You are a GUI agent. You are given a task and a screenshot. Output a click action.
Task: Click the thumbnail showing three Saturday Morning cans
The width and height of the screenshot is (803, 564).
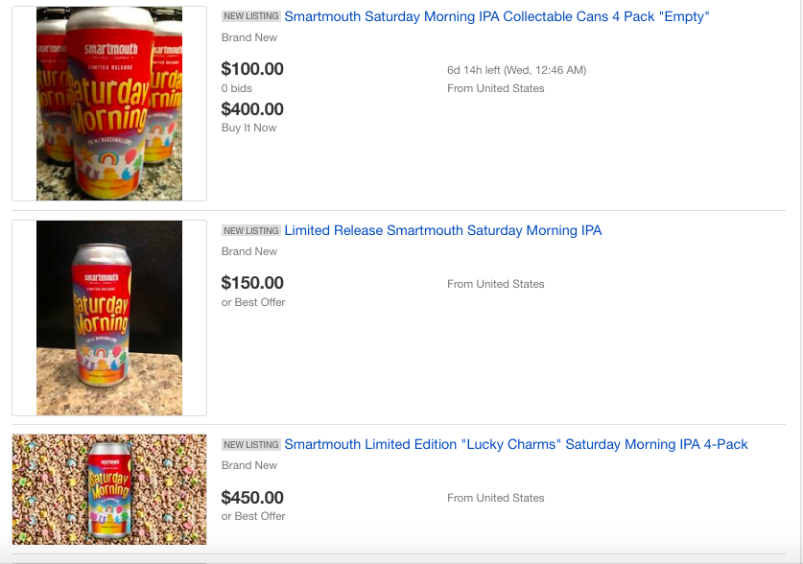pyautogui.click(x=109, y=104)
